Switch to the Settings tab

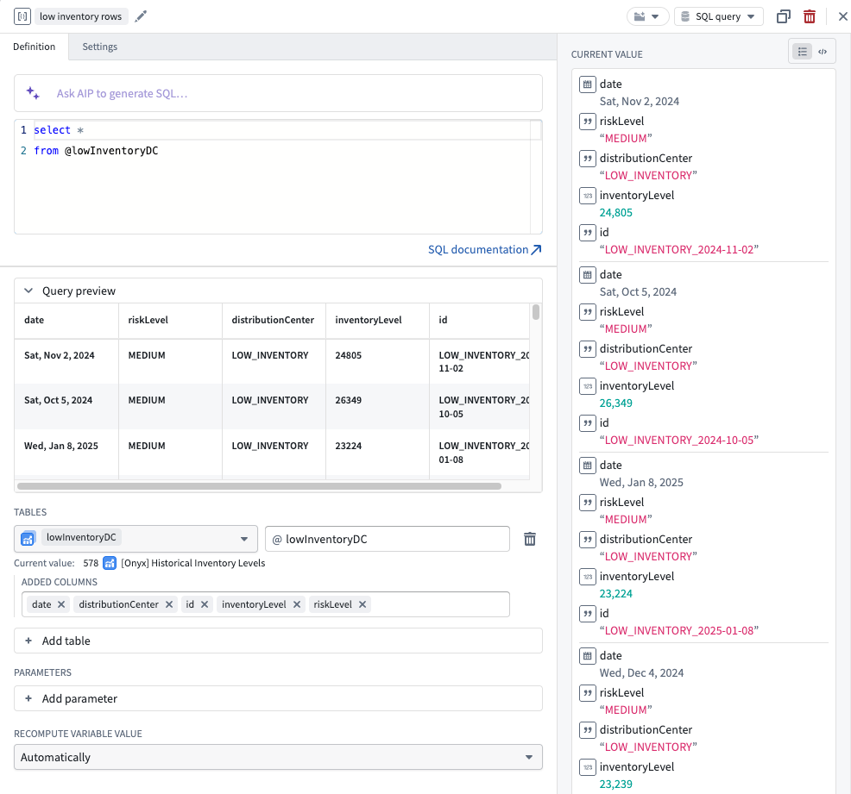coord(100,47)
